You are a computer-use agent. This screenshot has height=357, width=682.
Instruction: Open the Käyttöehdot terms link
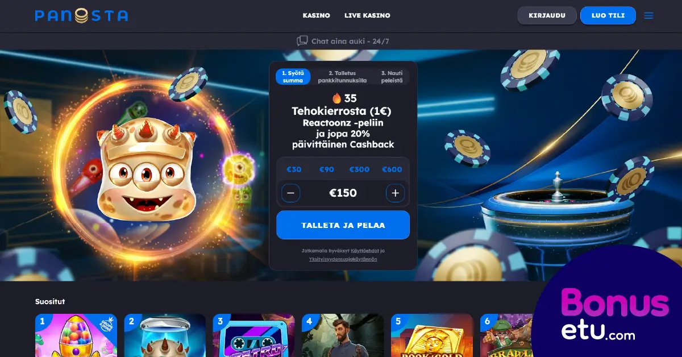click(x=364, y=251)
